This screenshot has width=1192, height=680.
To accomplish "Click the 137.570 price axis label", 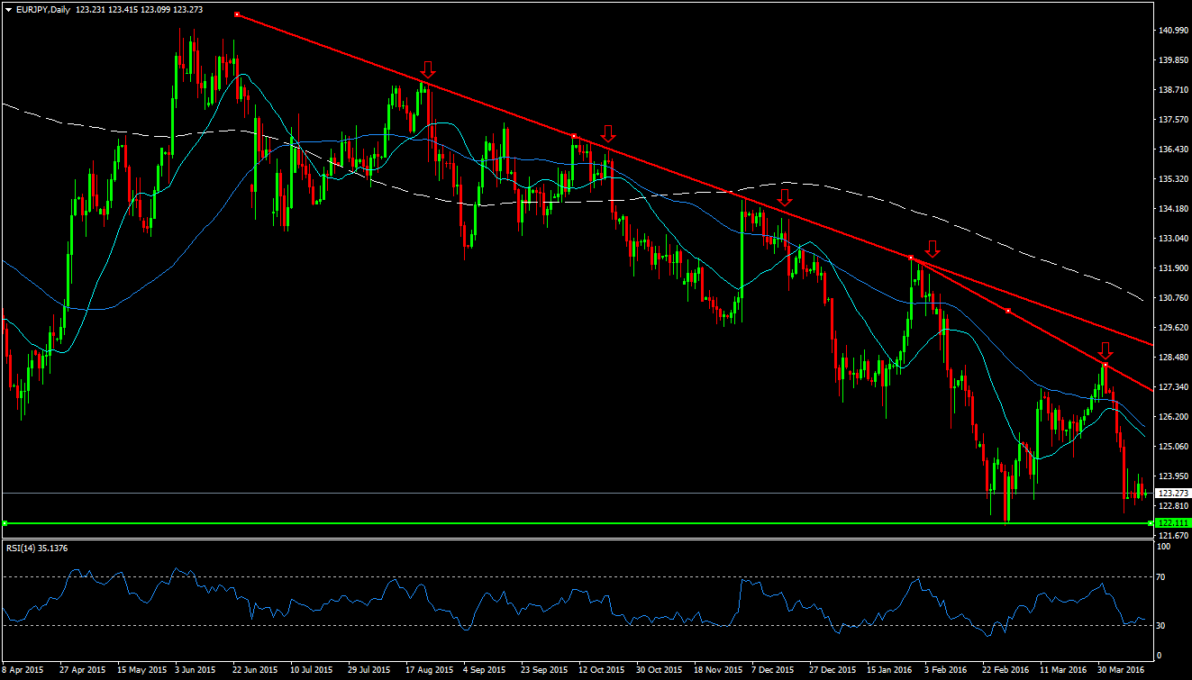I will tap(1172, 119).
